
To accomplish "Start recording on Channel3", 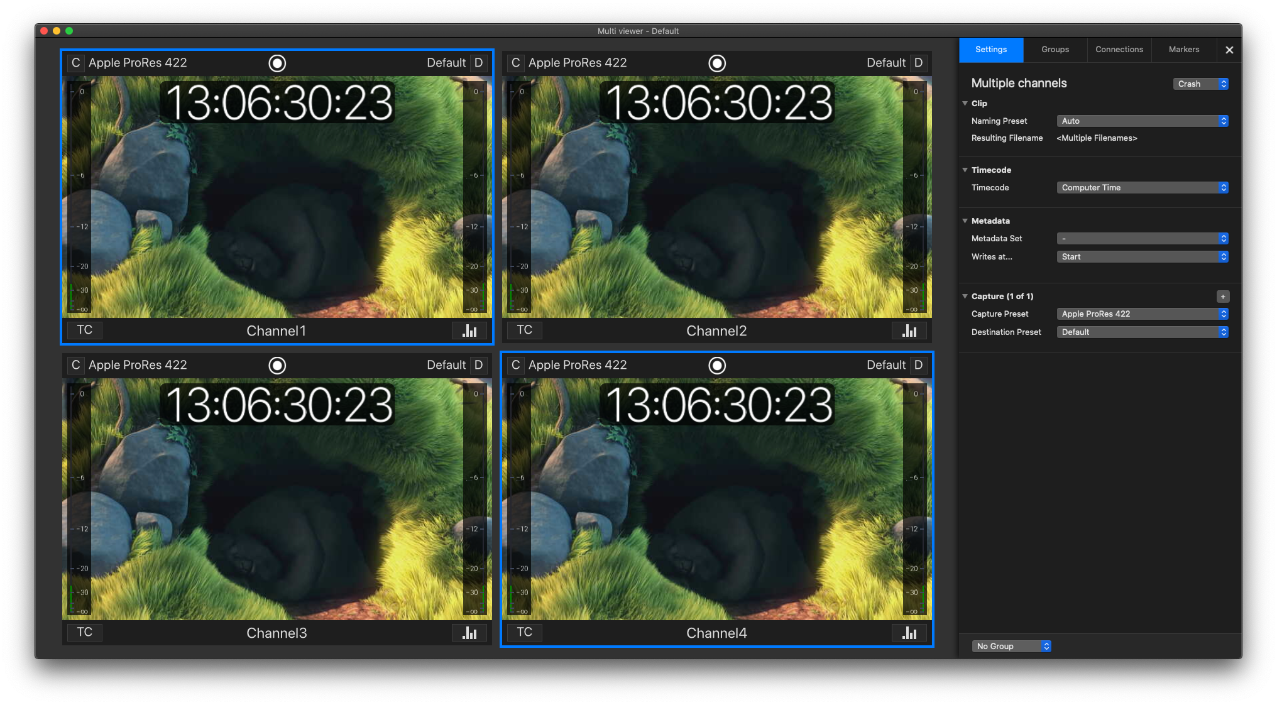I will point(277,365).
